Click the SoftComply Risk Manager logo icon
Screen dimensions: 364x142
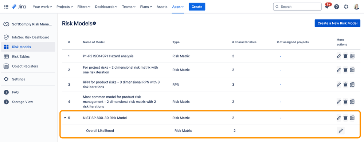(6, 24)
